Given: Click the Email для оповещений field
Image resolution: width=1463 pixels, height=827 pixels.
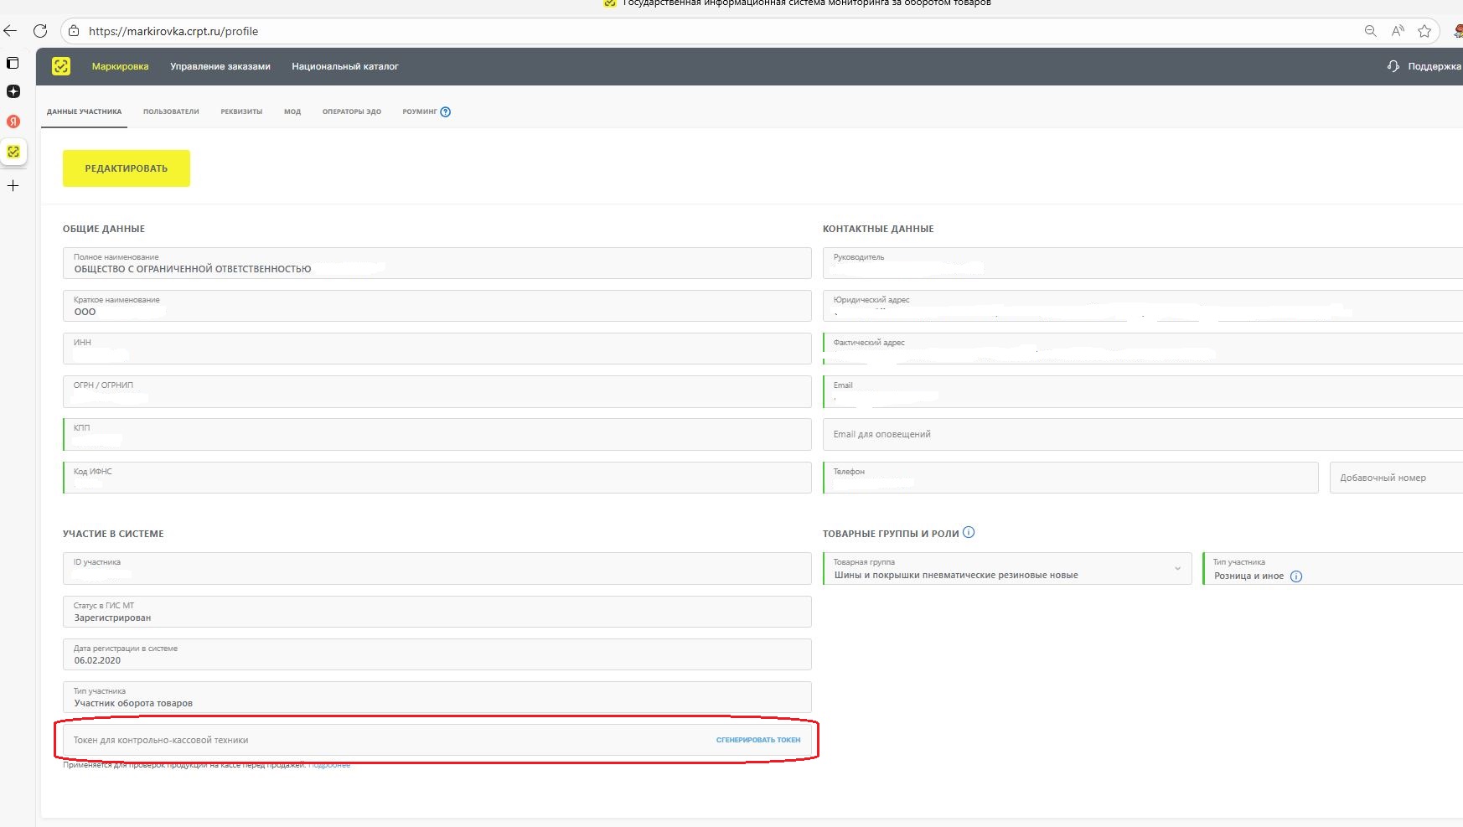Looking at the screenshot, I should pyautogui.click(x=1143, y=434).
